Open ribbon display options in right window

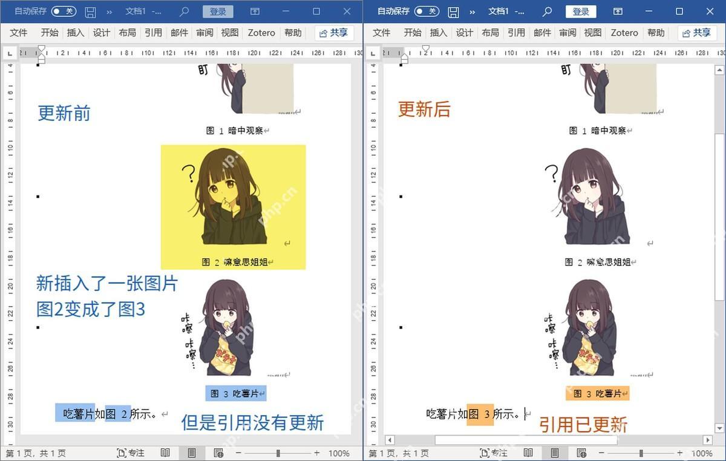click(618, 11)
